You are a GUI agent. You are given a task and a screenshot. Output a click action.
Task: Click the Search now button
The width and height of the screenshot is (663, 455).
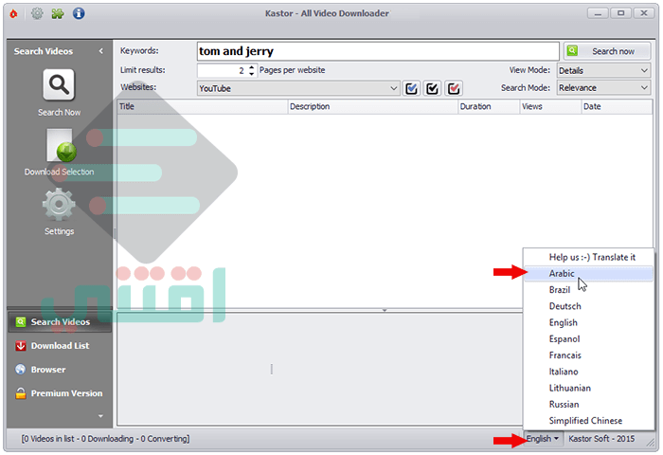pos(607,51)
